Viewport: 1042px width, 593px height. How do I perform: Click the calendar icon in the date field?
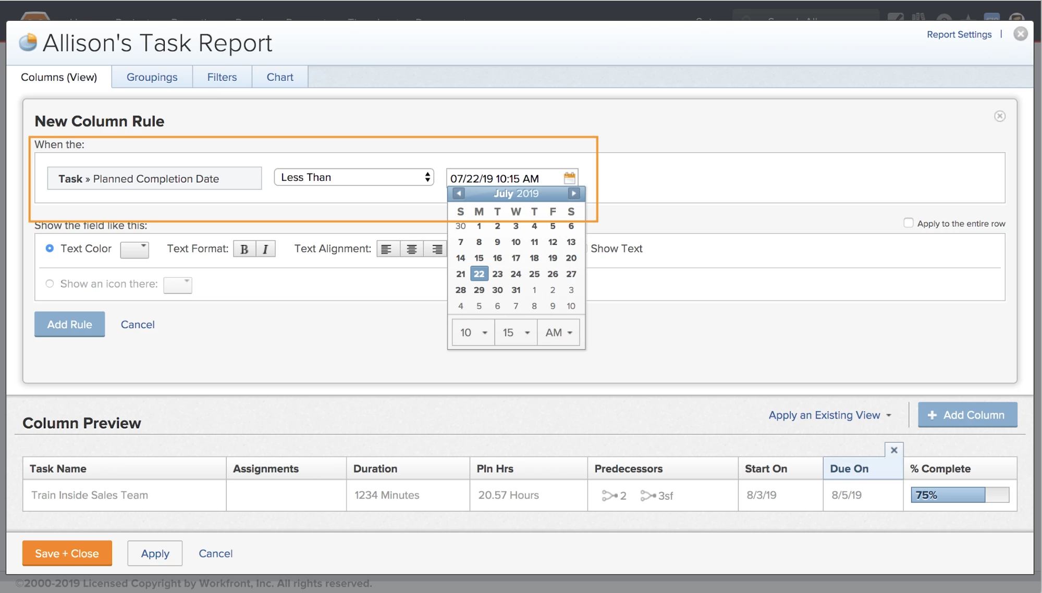569,178
